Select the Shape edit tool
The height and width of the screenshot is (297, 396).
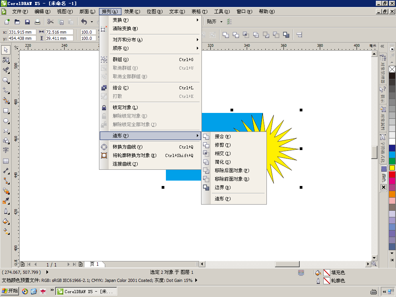point(6,60)
